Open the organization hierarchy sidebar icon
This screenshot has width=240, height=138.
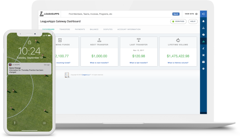[203, 28]
